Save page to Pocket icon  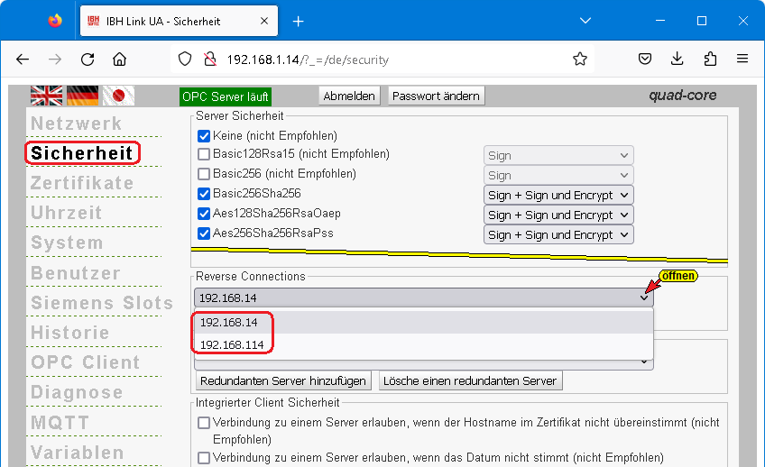645,60
